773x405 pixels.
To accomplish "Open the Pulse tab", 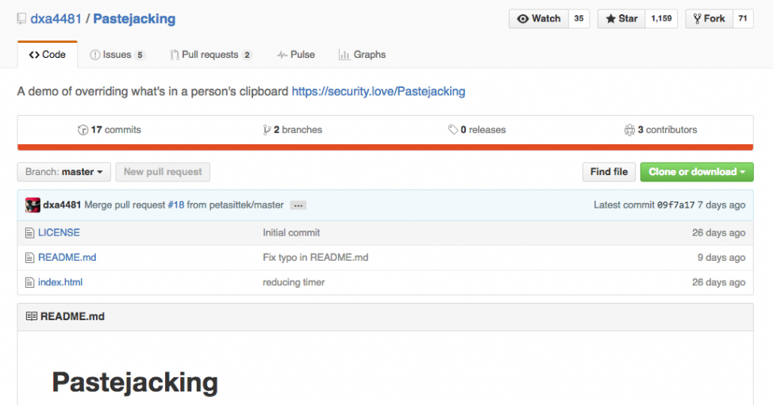I will [296, 55].
